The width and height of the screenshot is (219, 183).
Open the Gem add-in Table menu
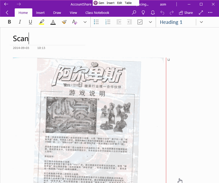pyautogui.click(x=128, y=3)
